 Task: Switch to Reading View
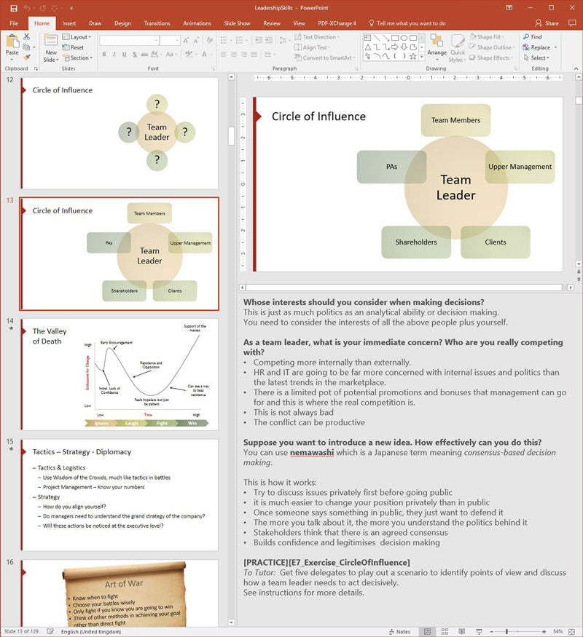[x=462, y=631]
